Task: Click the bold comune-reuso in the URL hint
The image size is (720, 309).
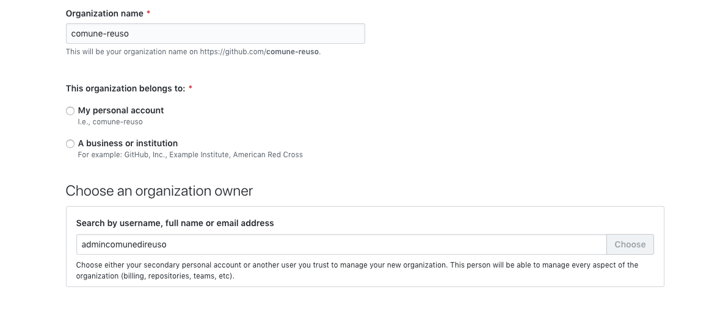Action: click(x=293, y=52)
